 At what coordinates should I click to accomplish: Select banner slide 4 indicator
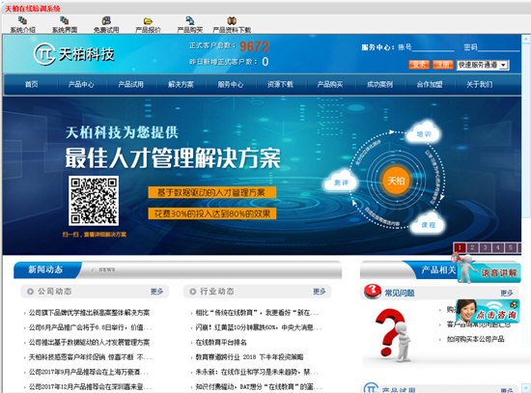tap(498, 247)
